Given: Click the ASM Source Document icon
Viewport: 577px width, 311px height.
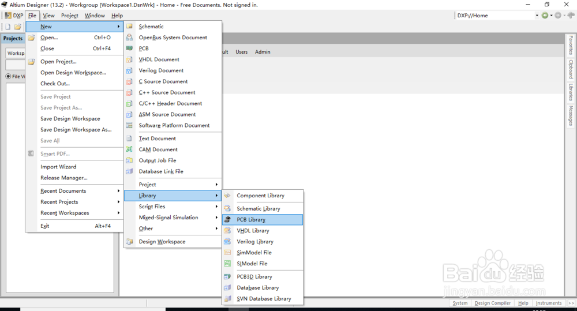Looking at the screenshot, I should click(129, 114).
